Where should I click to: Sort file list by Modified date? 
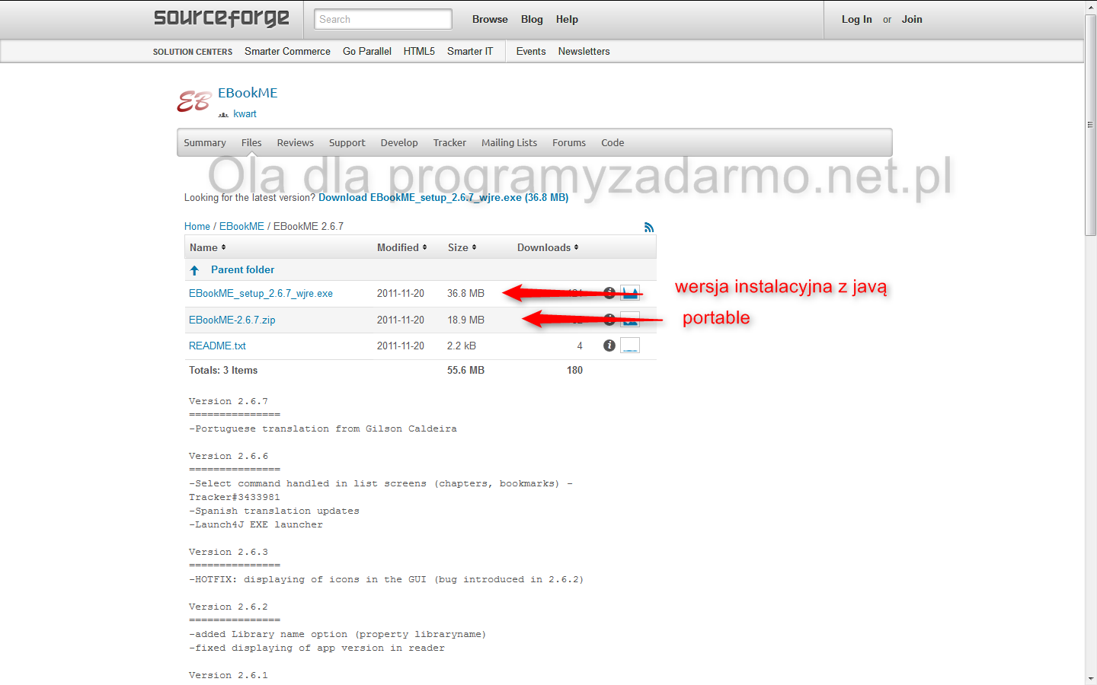[x=401, y=247]
